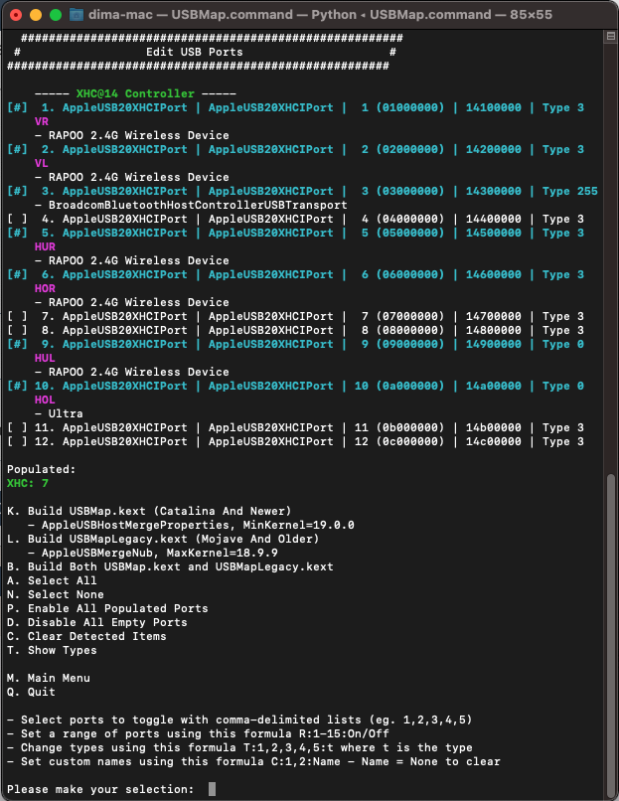Click the [#] marker for port 5

click(17, 233)
